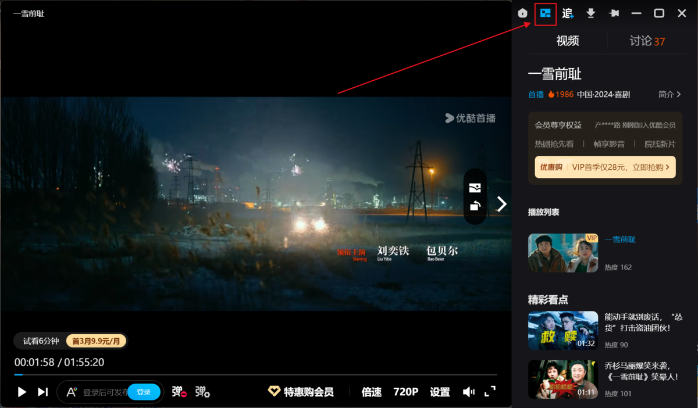
Task: Click the VIP首季仅28元 purchase banner
Action: click(x=605, y=167)
